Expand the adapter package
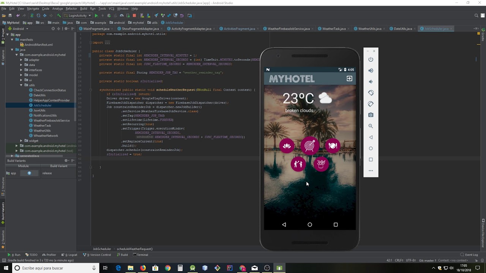This screenshot has width=486, height=273. pyautogui.click(x=21, y=60)
